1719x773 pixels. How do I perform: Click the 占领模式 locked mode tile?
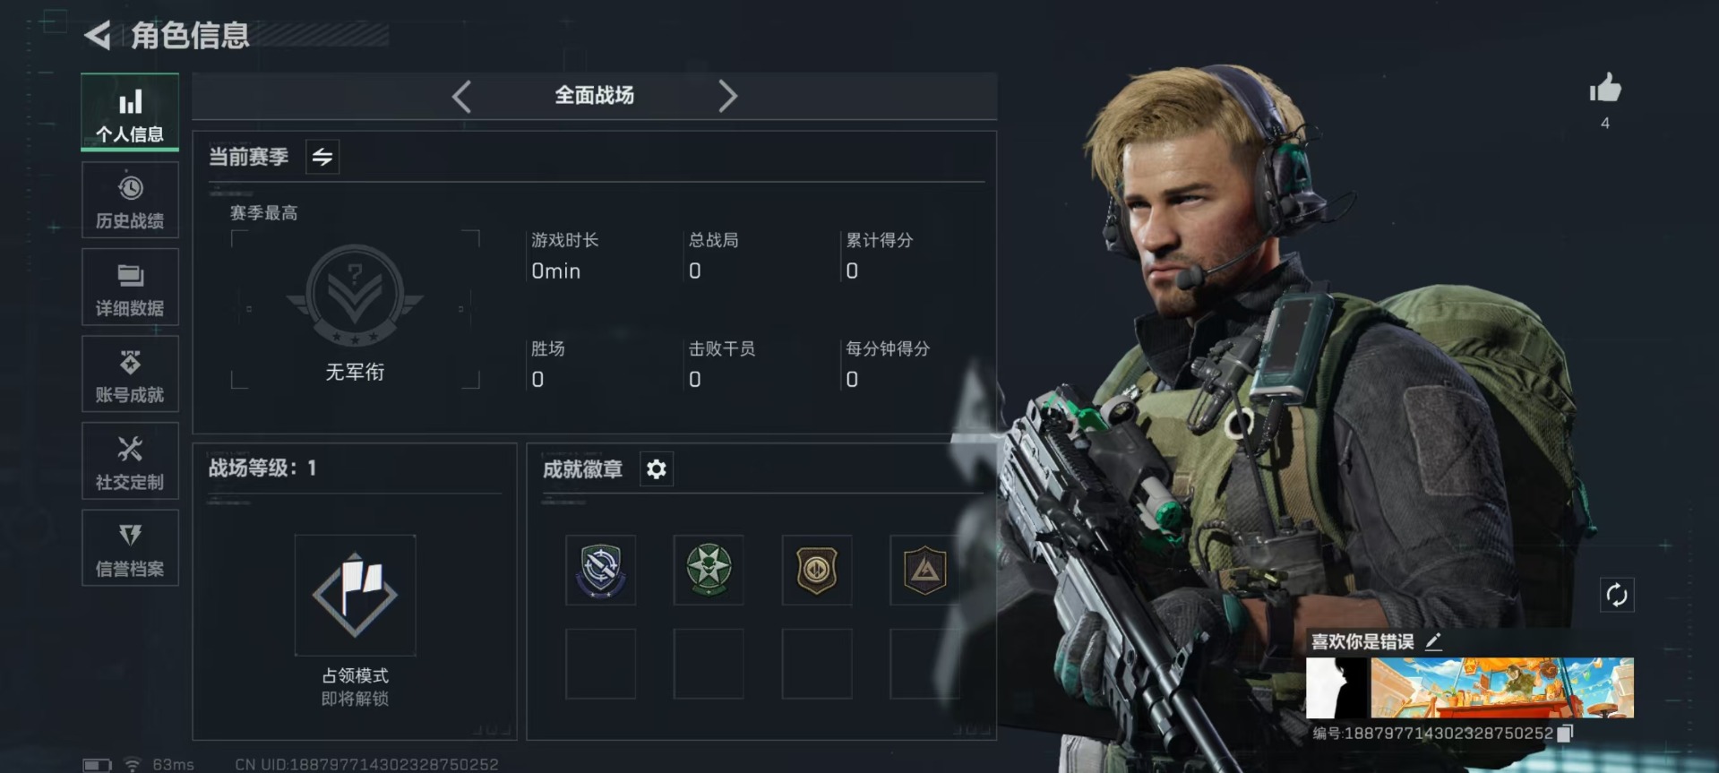(355, 595)
